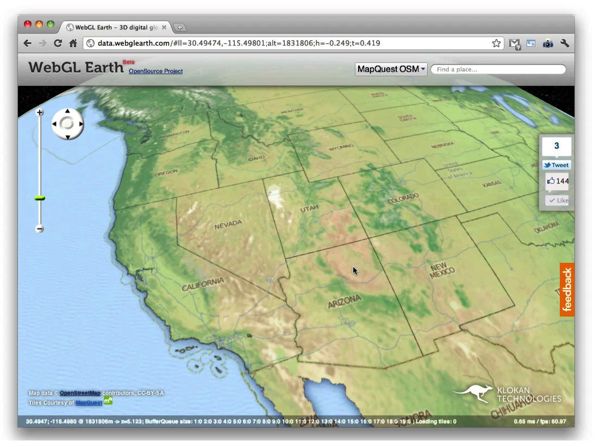The height and width of the screenshot is (447, 600).
Task: Click the NEVADA label on the map
Action: tap(228, 224)
